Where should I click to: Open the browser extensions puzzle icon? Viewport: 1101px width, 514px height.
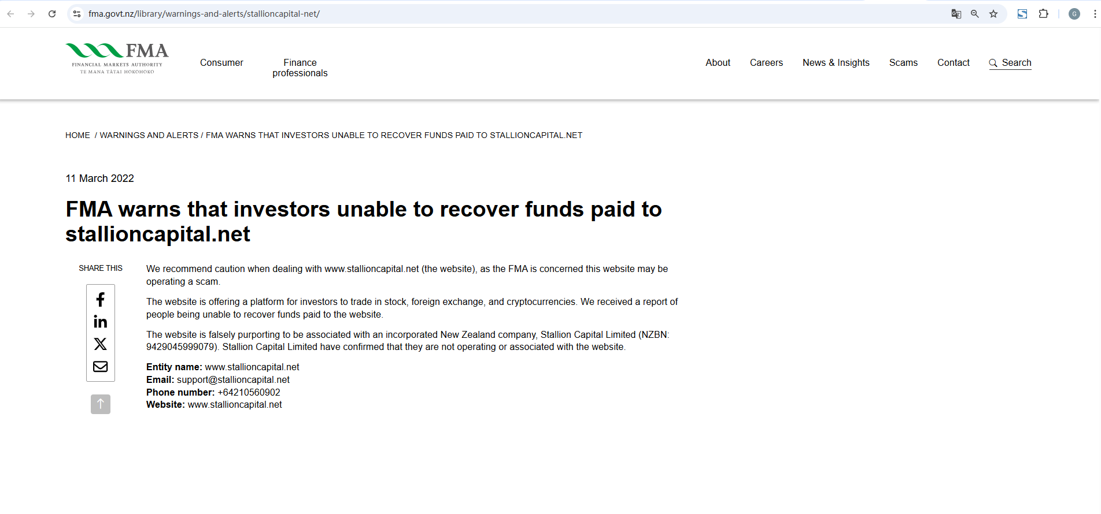1044,14
